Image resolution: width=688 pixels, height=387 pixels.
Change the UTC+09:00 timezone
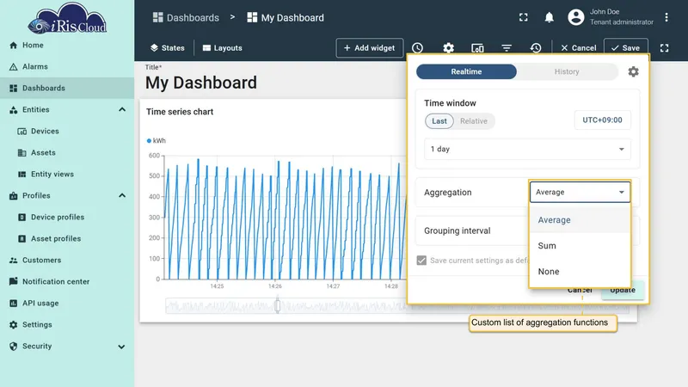tap(603, 120)
